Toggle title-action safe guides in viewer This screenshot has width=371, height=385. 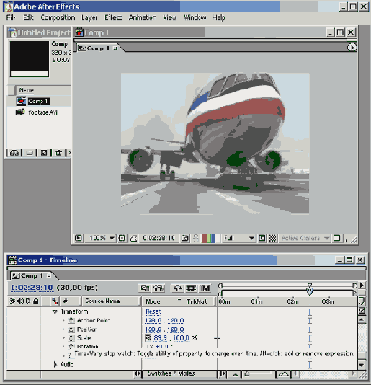click(122, 238)
